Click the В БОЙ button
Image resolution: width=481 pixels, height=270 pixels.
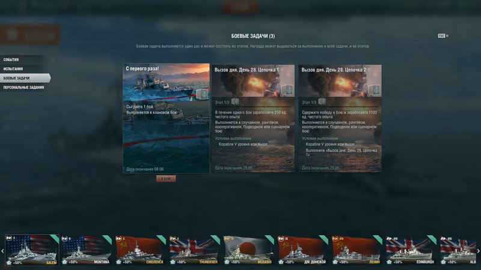pyautogui.click(x=166, y=178)
